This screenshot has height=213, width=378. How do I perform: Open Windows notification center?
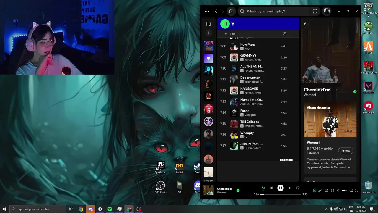click(372, 209)
